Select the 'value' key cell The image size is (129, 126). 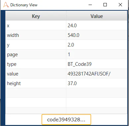[x=36, y=74]
